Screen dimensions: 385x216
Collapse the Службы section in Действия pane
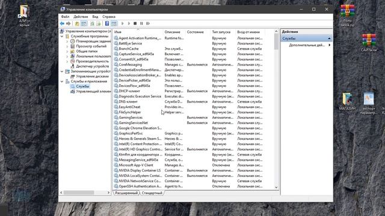tap(329, 38)
